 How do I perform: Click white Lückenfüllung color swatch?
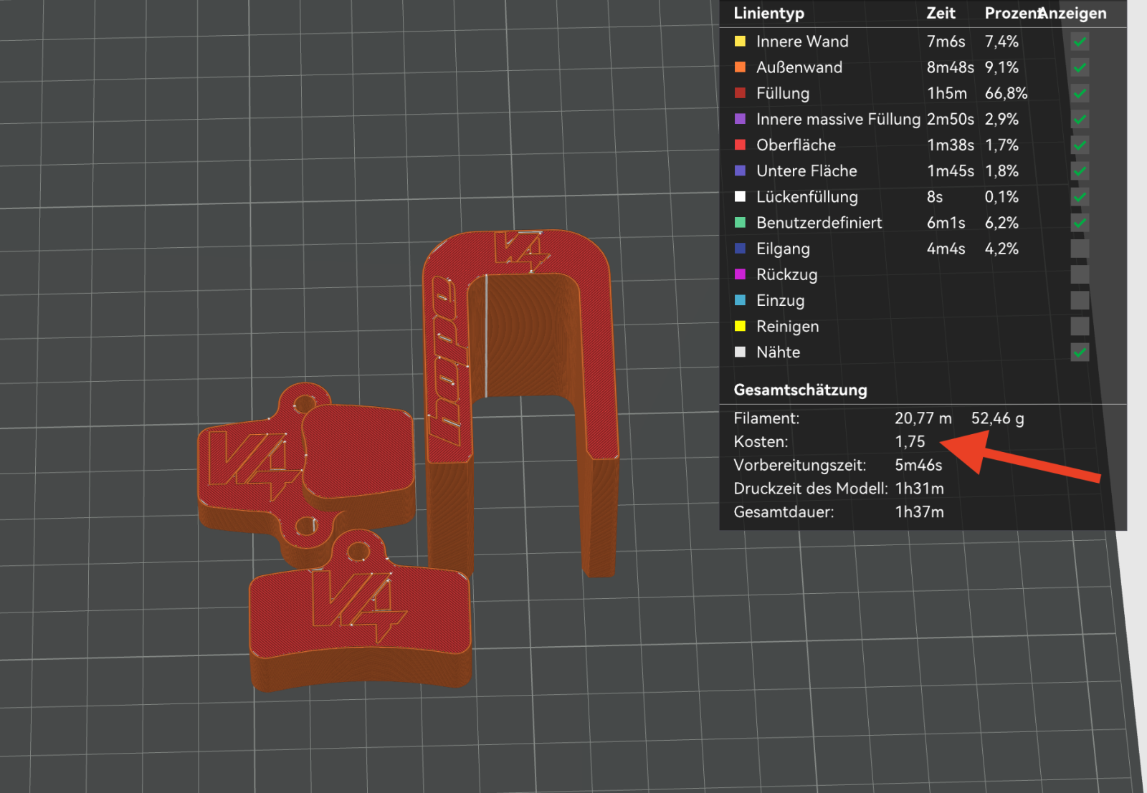[x=740, y=196]
